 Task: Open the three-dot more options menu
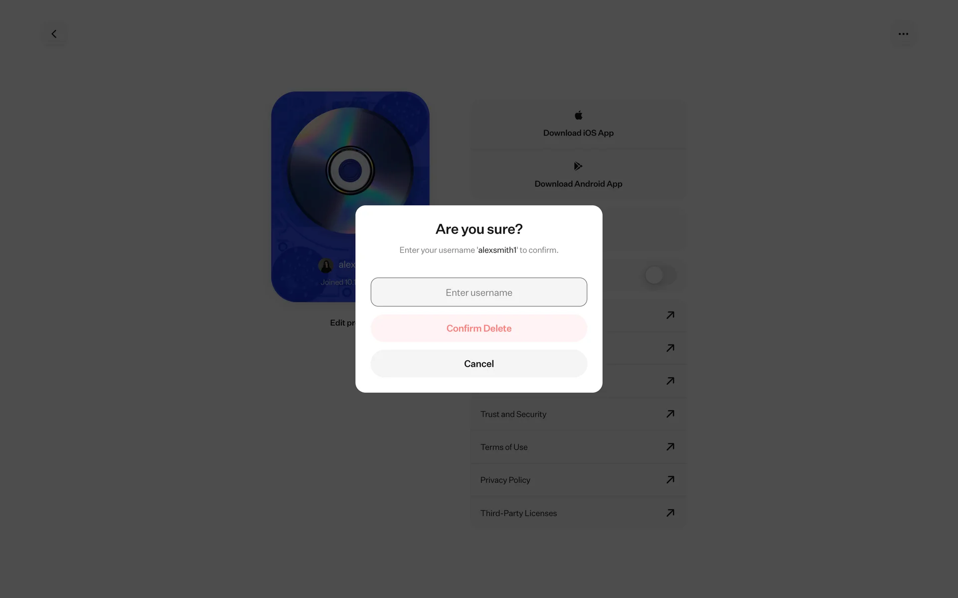coord(903,34)
